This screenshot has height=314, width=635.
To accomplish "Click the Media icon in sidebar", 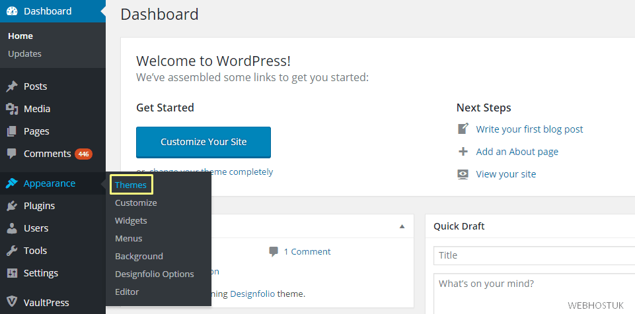I will pyautogui.click(x=12, y=109).
